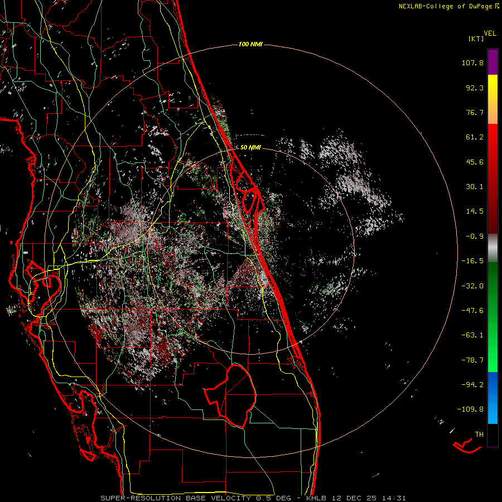Click the -47.6 value on velocity scale
The image size is (502, 502).
pos(472,311)
